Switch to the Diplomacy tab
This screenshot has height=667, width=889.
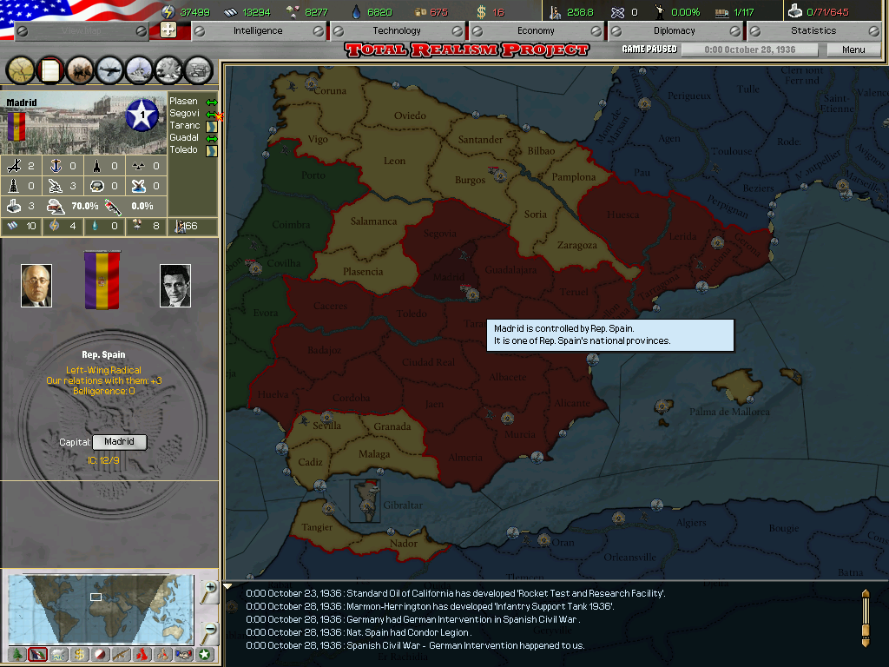click(x=675, y=29)
